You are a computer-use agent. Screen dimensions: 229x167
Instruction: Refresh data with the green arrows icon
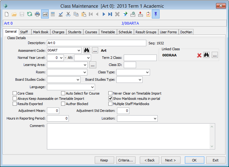pos(30,14)
